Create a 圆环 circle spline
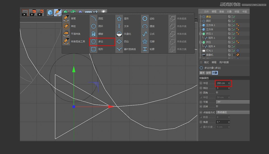This screenshot has width=269, height=154. (x=97, y=26)
